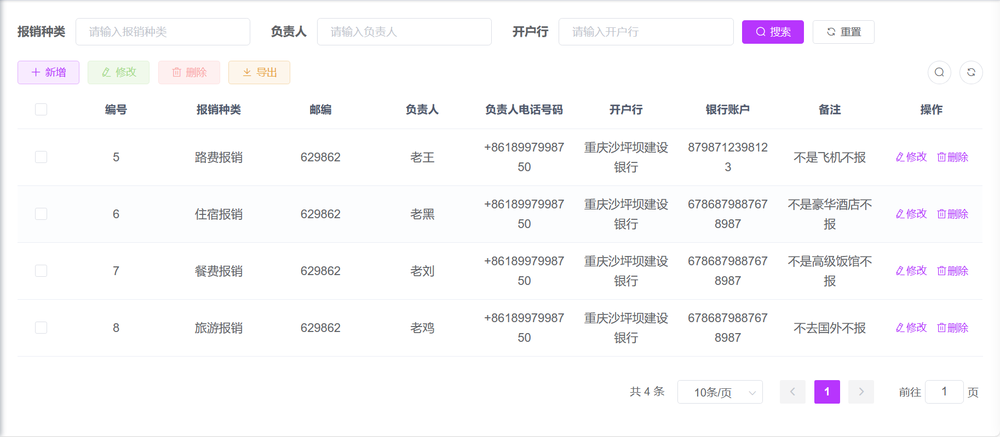This screenshot has height=437, width=1000.
Task: Check the row 7 餐费报销 checkbox
Action: coord(41,271)
